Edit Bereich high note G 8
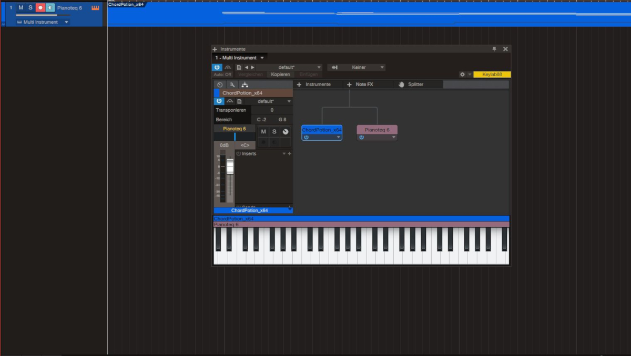 [282, 120]
